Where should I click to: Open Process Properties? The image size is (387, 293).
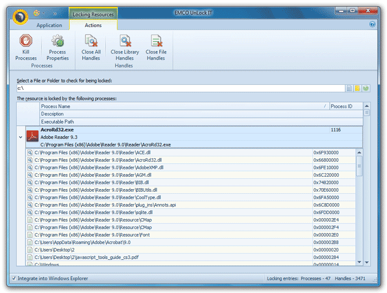(57, 48)
